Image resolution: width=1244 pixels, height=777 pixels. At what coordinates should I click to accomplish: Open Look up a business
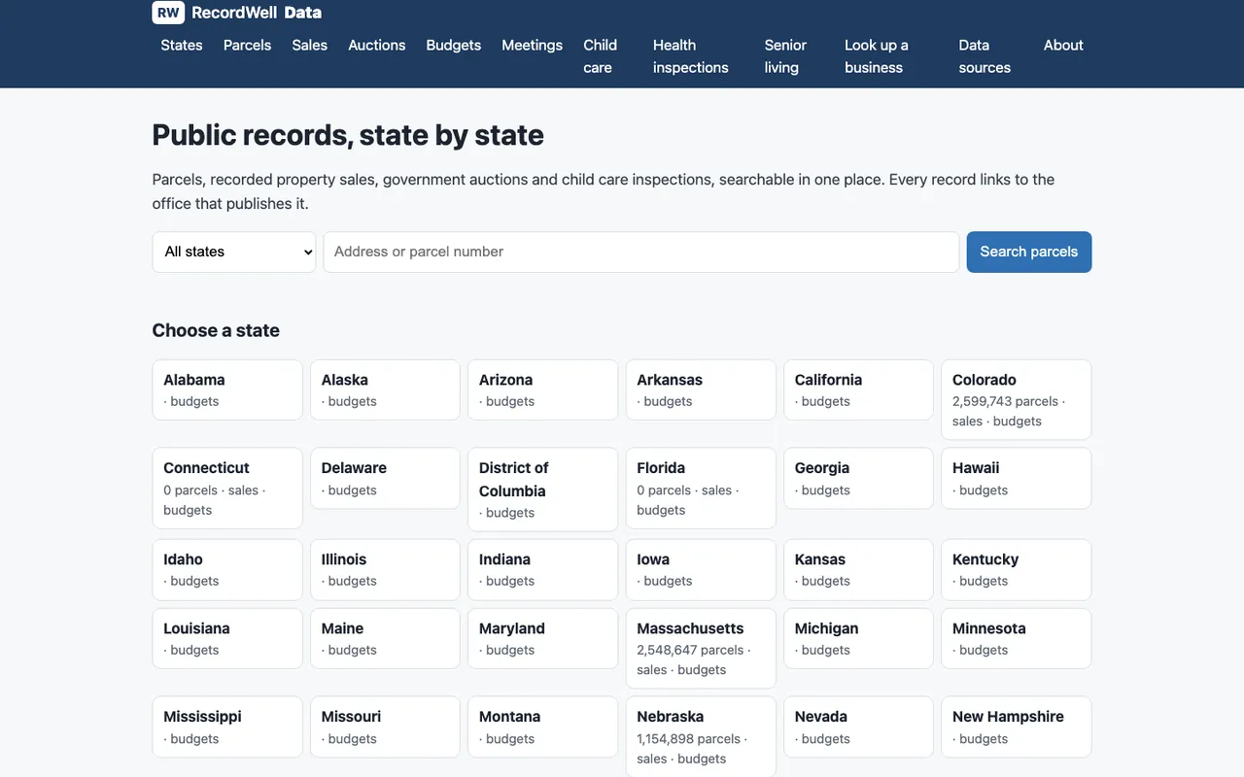coord(876,56)
